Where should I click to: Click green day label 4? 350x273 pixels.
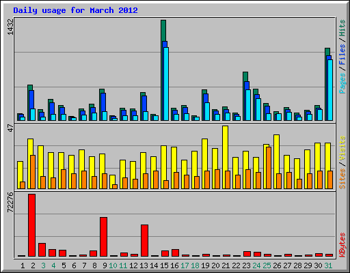tap(53, 265)
